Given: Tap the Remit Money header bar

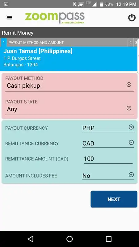Looking at the screenshot, I should 69,33.
